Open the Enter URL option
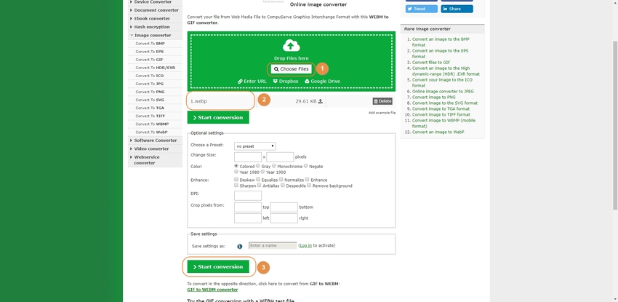 pos(252,82)
